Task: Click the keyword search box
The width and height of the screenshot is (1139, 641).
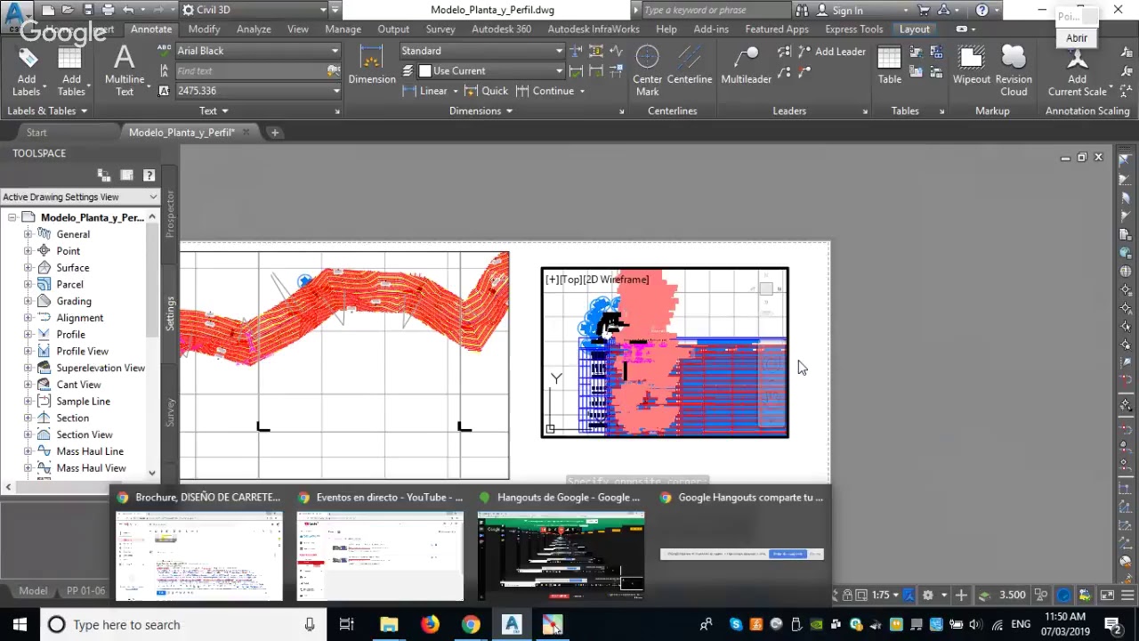Action: (x=715, y=10)
